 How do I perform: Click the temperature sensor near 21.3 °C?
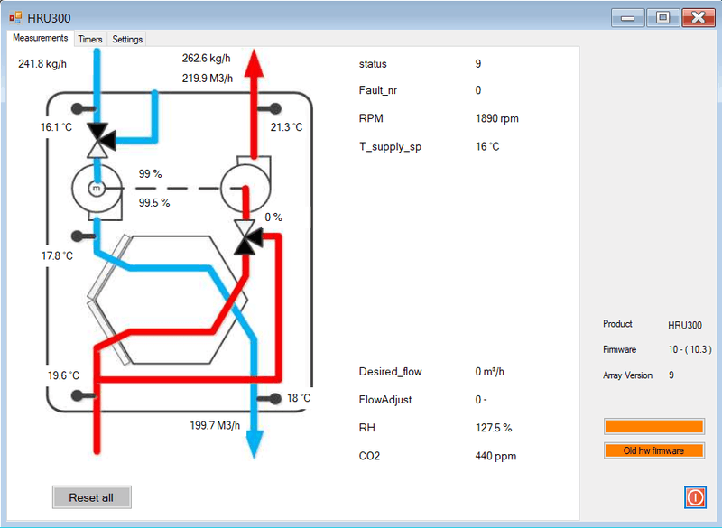pos(269,108)
